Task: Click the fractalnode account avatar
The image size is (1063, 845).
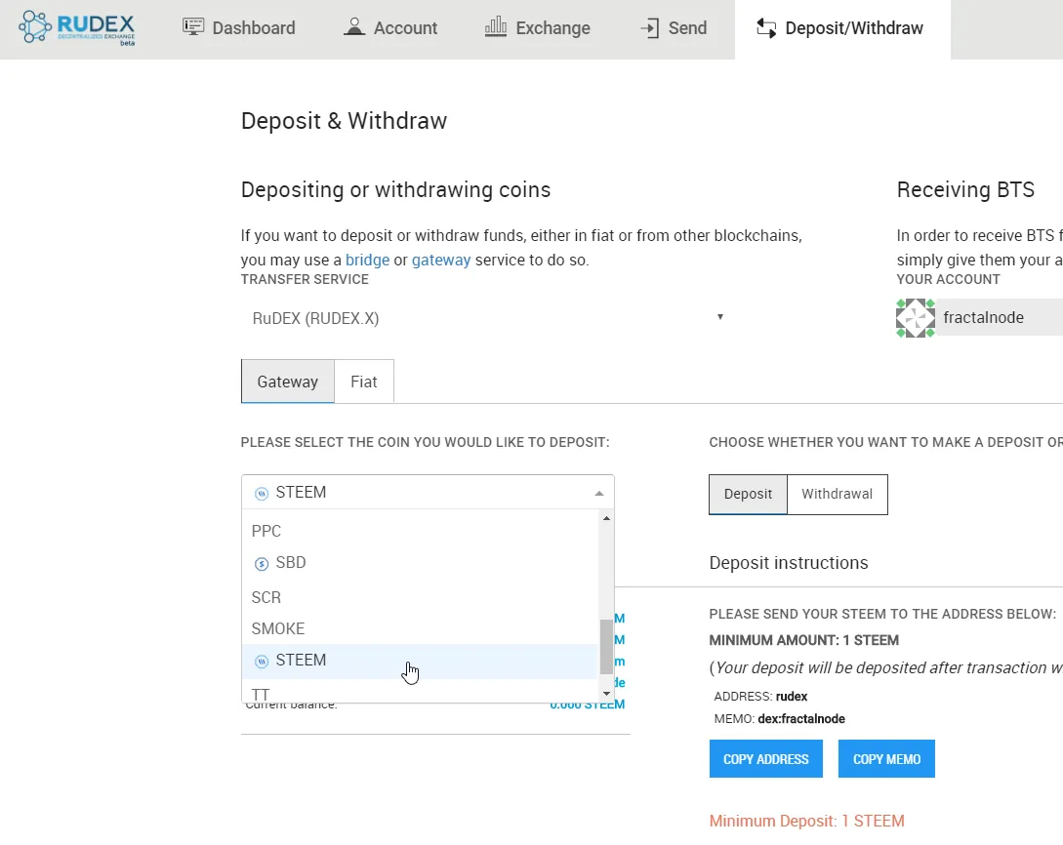Action: 916,318
